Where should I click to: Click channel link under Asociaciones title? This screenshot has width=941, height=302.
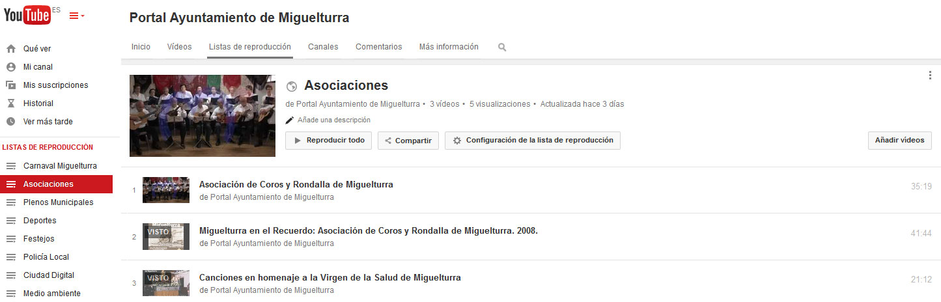[x=357, y=104]
